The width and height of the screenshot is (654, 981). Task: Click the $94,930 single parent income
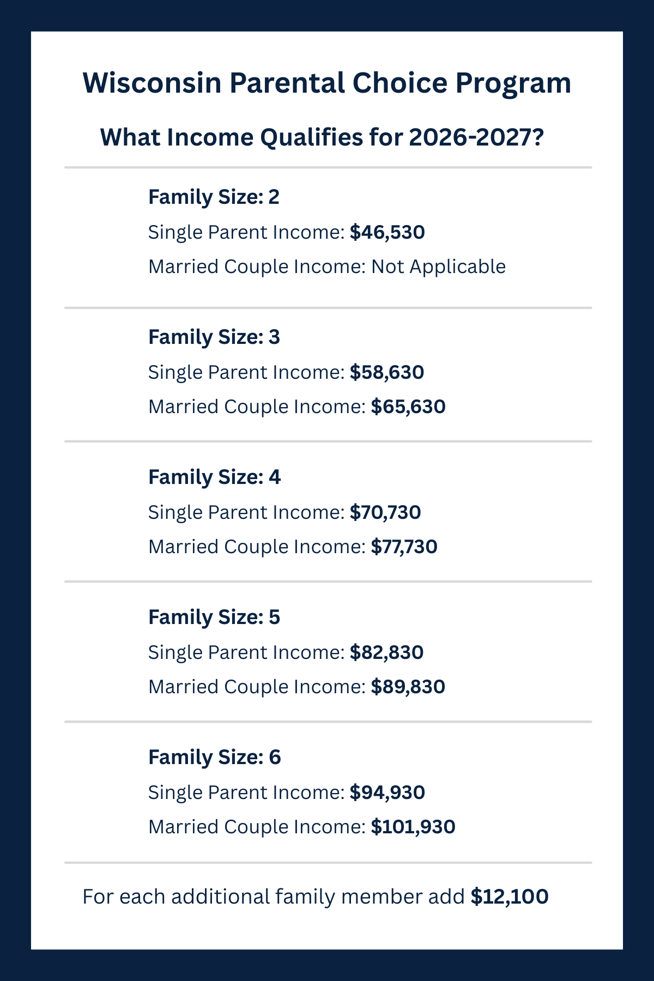(387, 792)
